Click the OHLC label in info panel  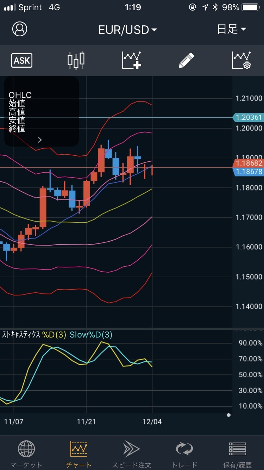pos(20,95)
